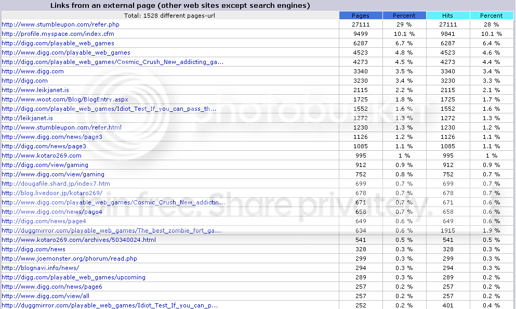Screen dimensions: 516x309
Task: Select the 1915 Hits value for zombie fort
Action: tap(448, 230)
